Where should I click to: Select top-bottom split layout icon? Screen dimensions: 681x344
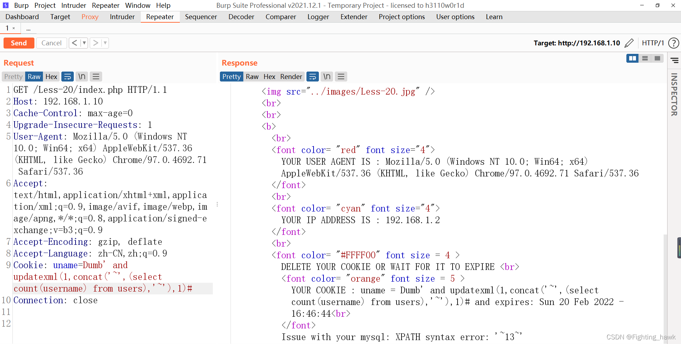[645, 58]
